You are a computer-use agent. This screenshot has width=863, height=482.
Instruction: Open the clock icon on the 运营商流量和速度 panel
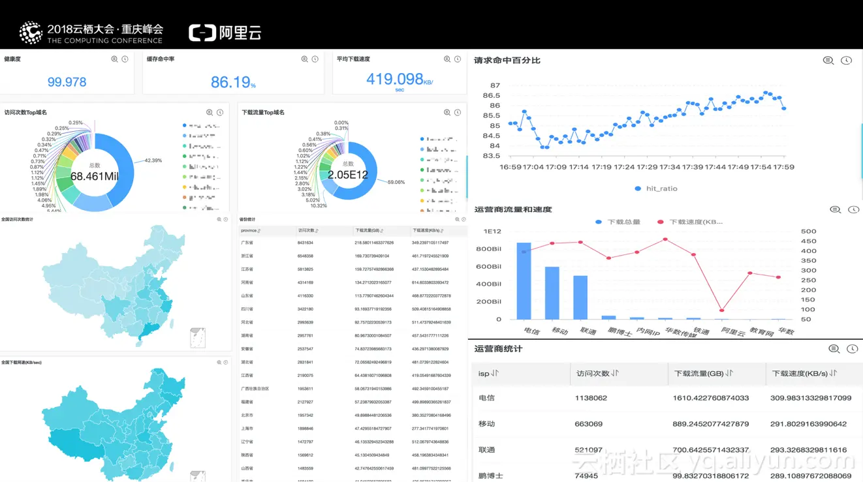(x=853, y=210)
